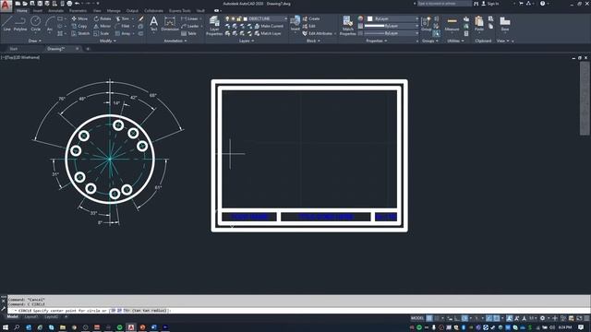Activate the Mirror command
591x332 pixels.
(x=103, y=26)
